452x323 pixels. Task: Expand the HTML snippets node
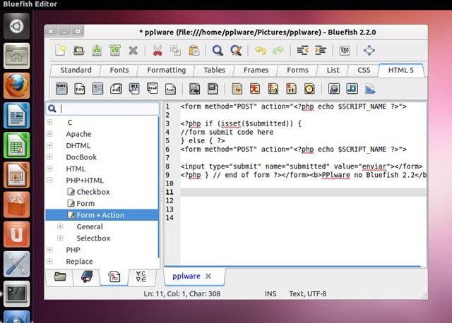pyautogui.click(x=50, y=169)
